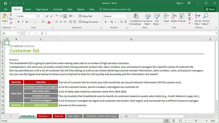
Task: Open the Name Box dropdown arrow
Action: [x=18, y=33]
